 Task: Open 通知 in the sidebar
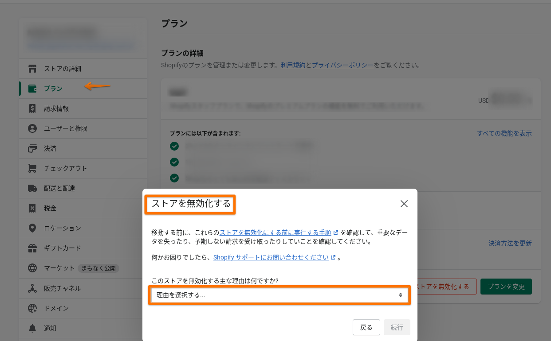point(83,328)
